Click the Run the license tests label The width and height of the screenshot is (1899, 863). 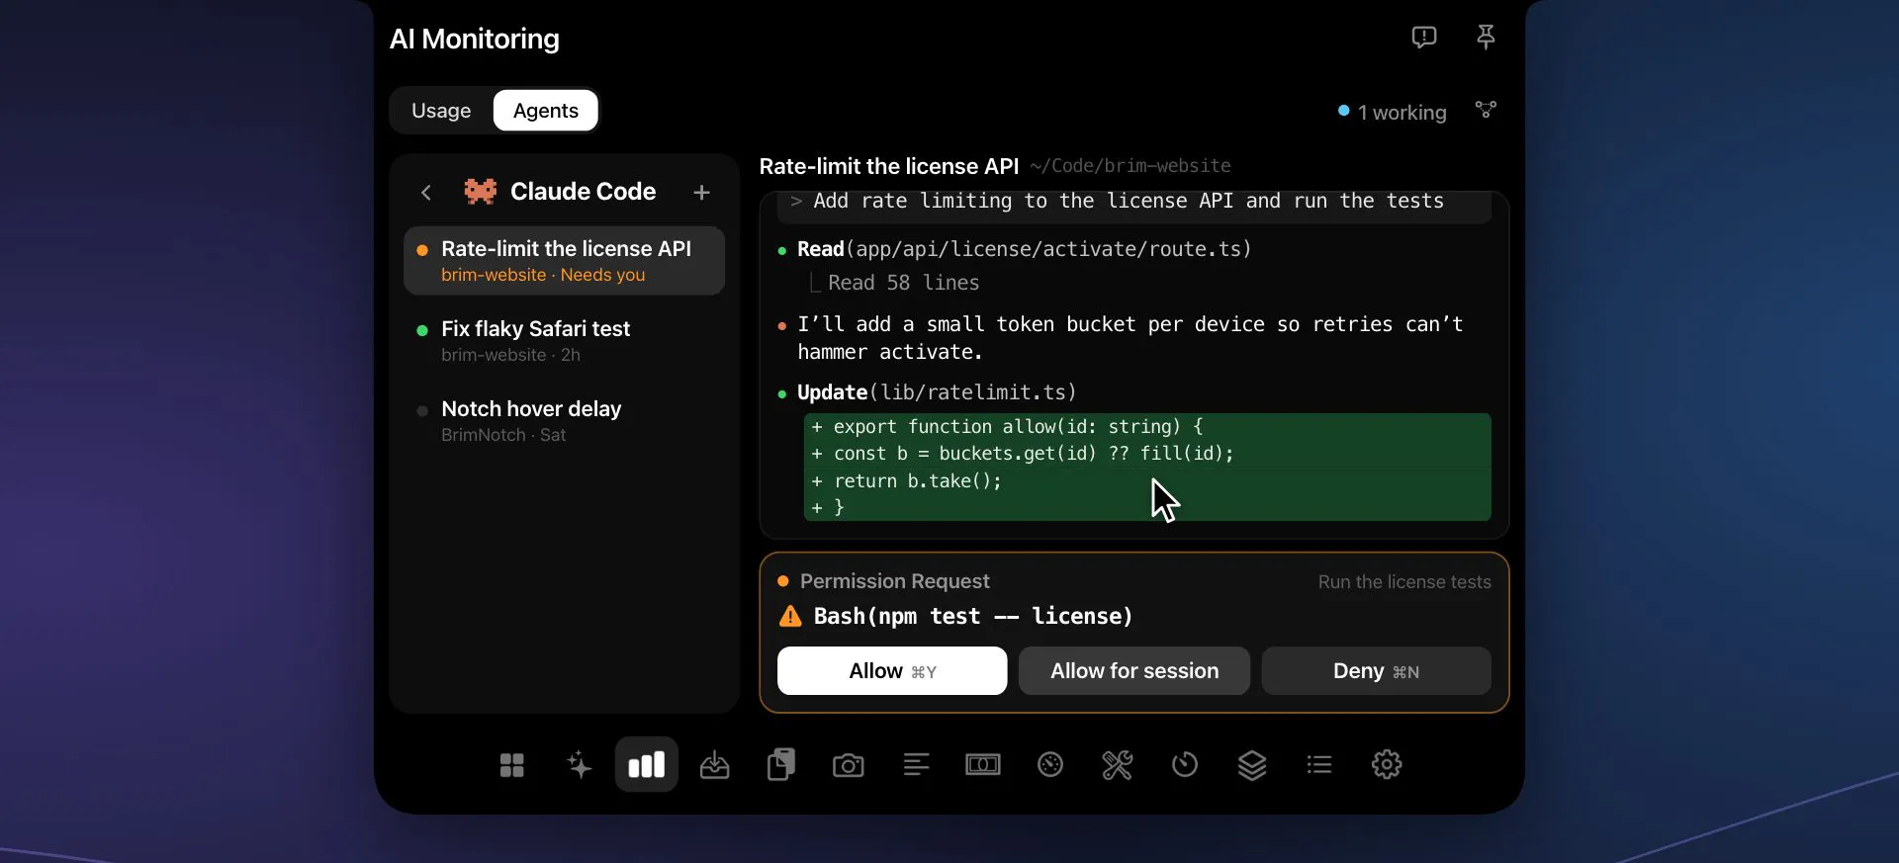point(1404,582)
